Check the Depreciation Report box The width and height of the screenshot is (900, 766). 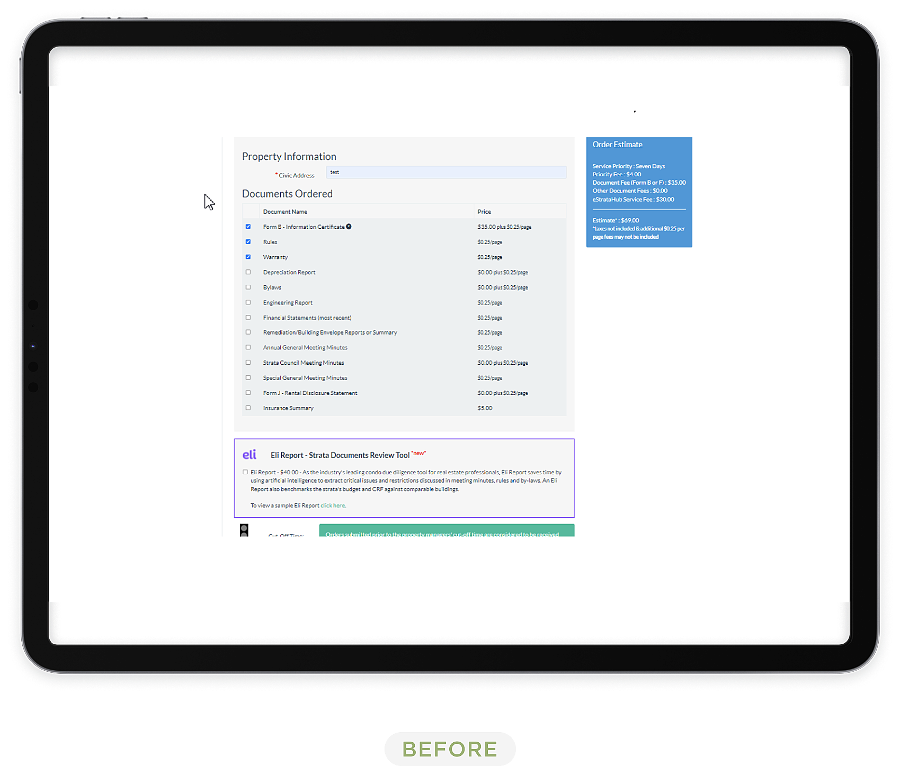pos(248,272)
